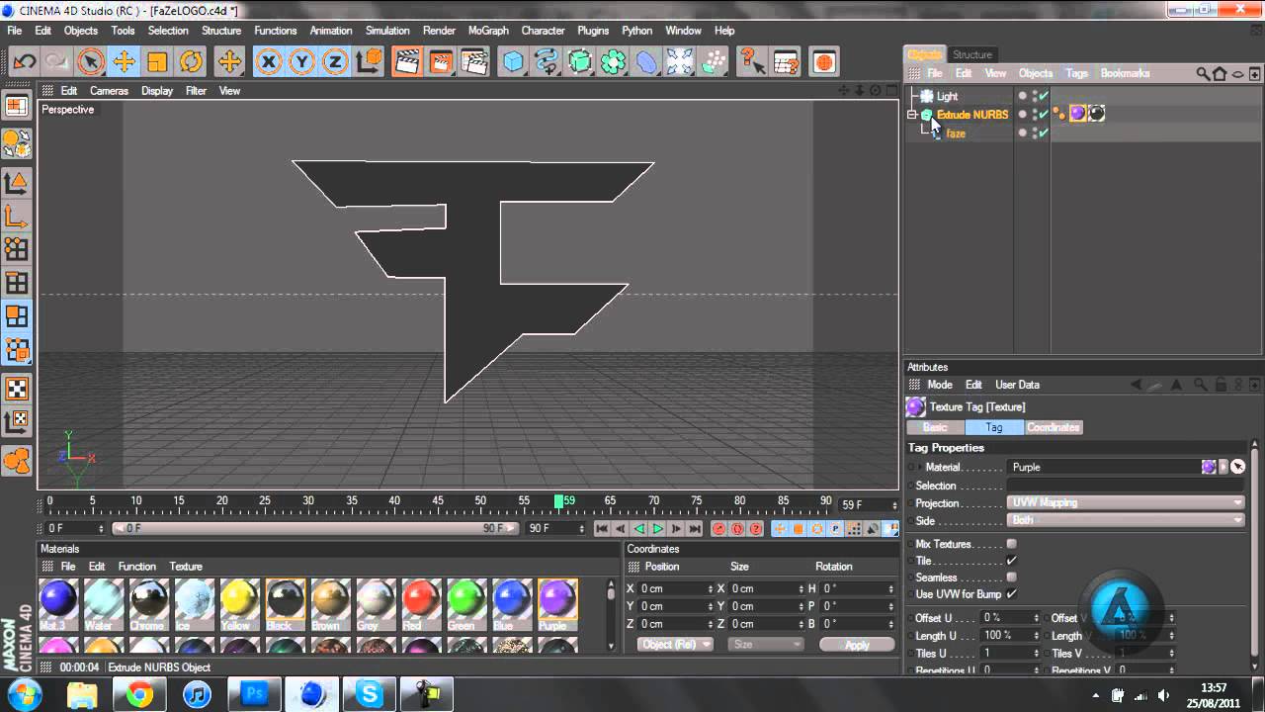Open the Side dropdown set to Both
The image size is (1265, 712).
1126,520
